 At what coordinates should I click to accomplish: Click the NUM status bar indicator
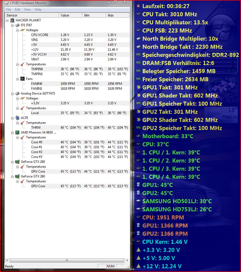111,266
